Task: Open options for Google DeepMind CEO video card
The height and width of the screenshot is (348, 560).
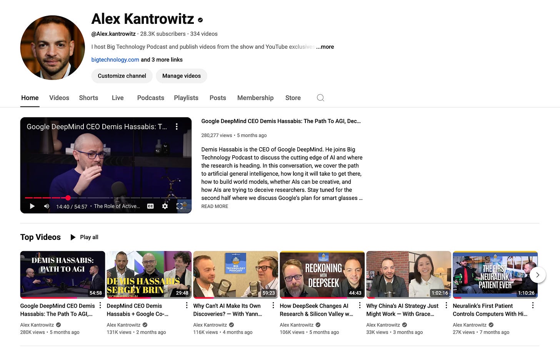Action: tap(100, 305)
